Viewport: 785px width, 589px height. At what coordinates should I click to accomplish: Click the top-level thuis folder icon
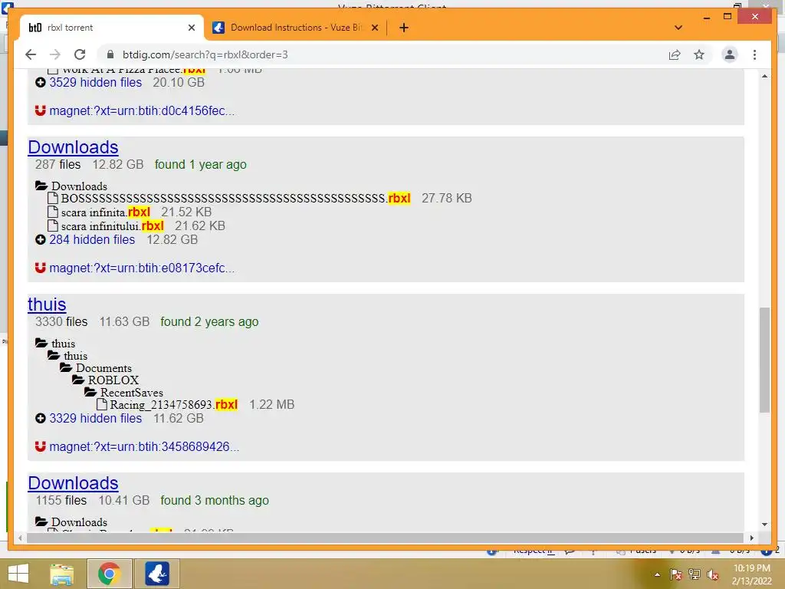pyautogui.click(x=41, y=343)
